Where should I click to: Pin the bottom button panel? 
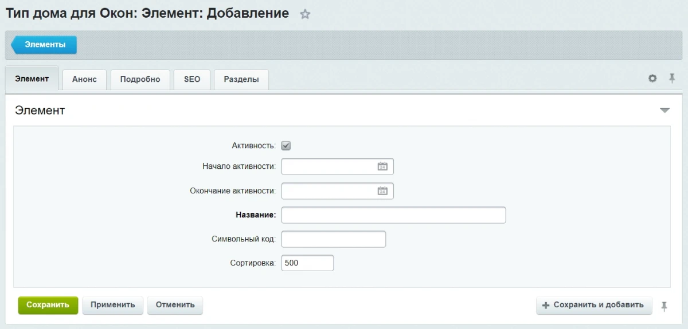pos(664,306)
